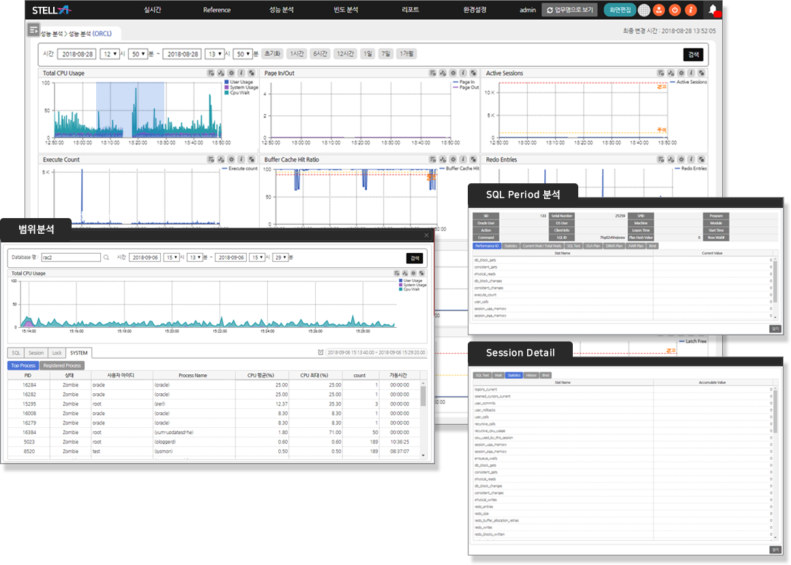Click last toolbar icon on main Total CPU Usage chart
The height and width of the screenshot is (565, 791).
pos(251,73)
